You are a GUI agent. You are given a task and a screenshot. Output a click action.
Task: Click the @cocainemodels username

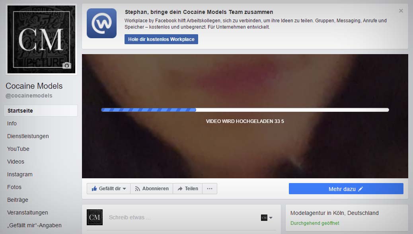[29, 96]
